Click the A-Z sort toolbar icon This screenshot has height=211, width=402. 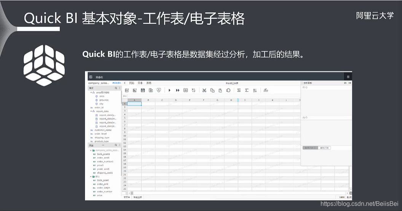pyautogui.click(x=255, y=90)
